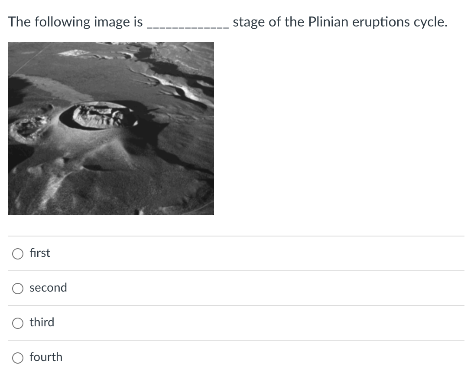Screen dimensions: 474x381
Task: Click the volcano crater image
Action: click(x=111, y=128)
